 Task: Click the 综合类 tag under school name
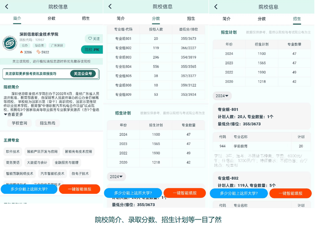pos(39,45)
